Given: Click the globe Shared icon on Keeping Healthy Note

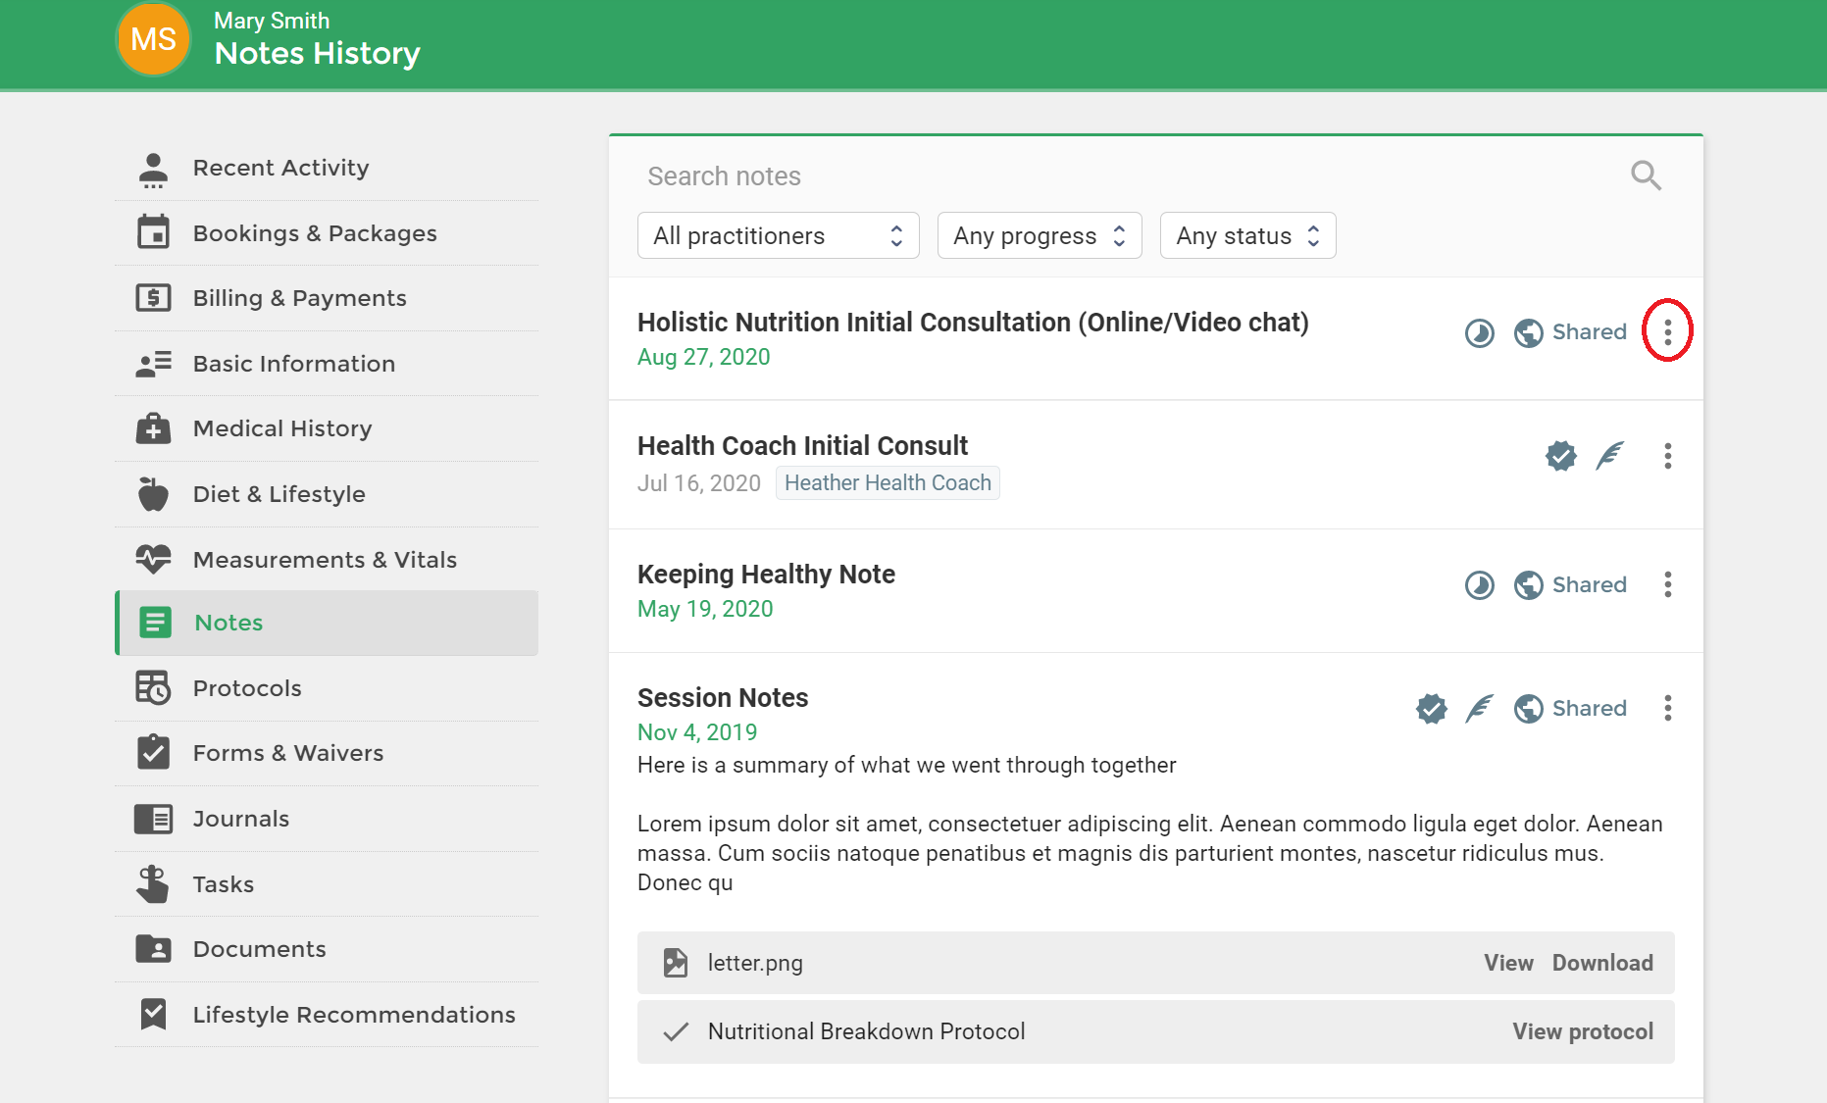Looking at the screenshot, I should pos(1528,585).
